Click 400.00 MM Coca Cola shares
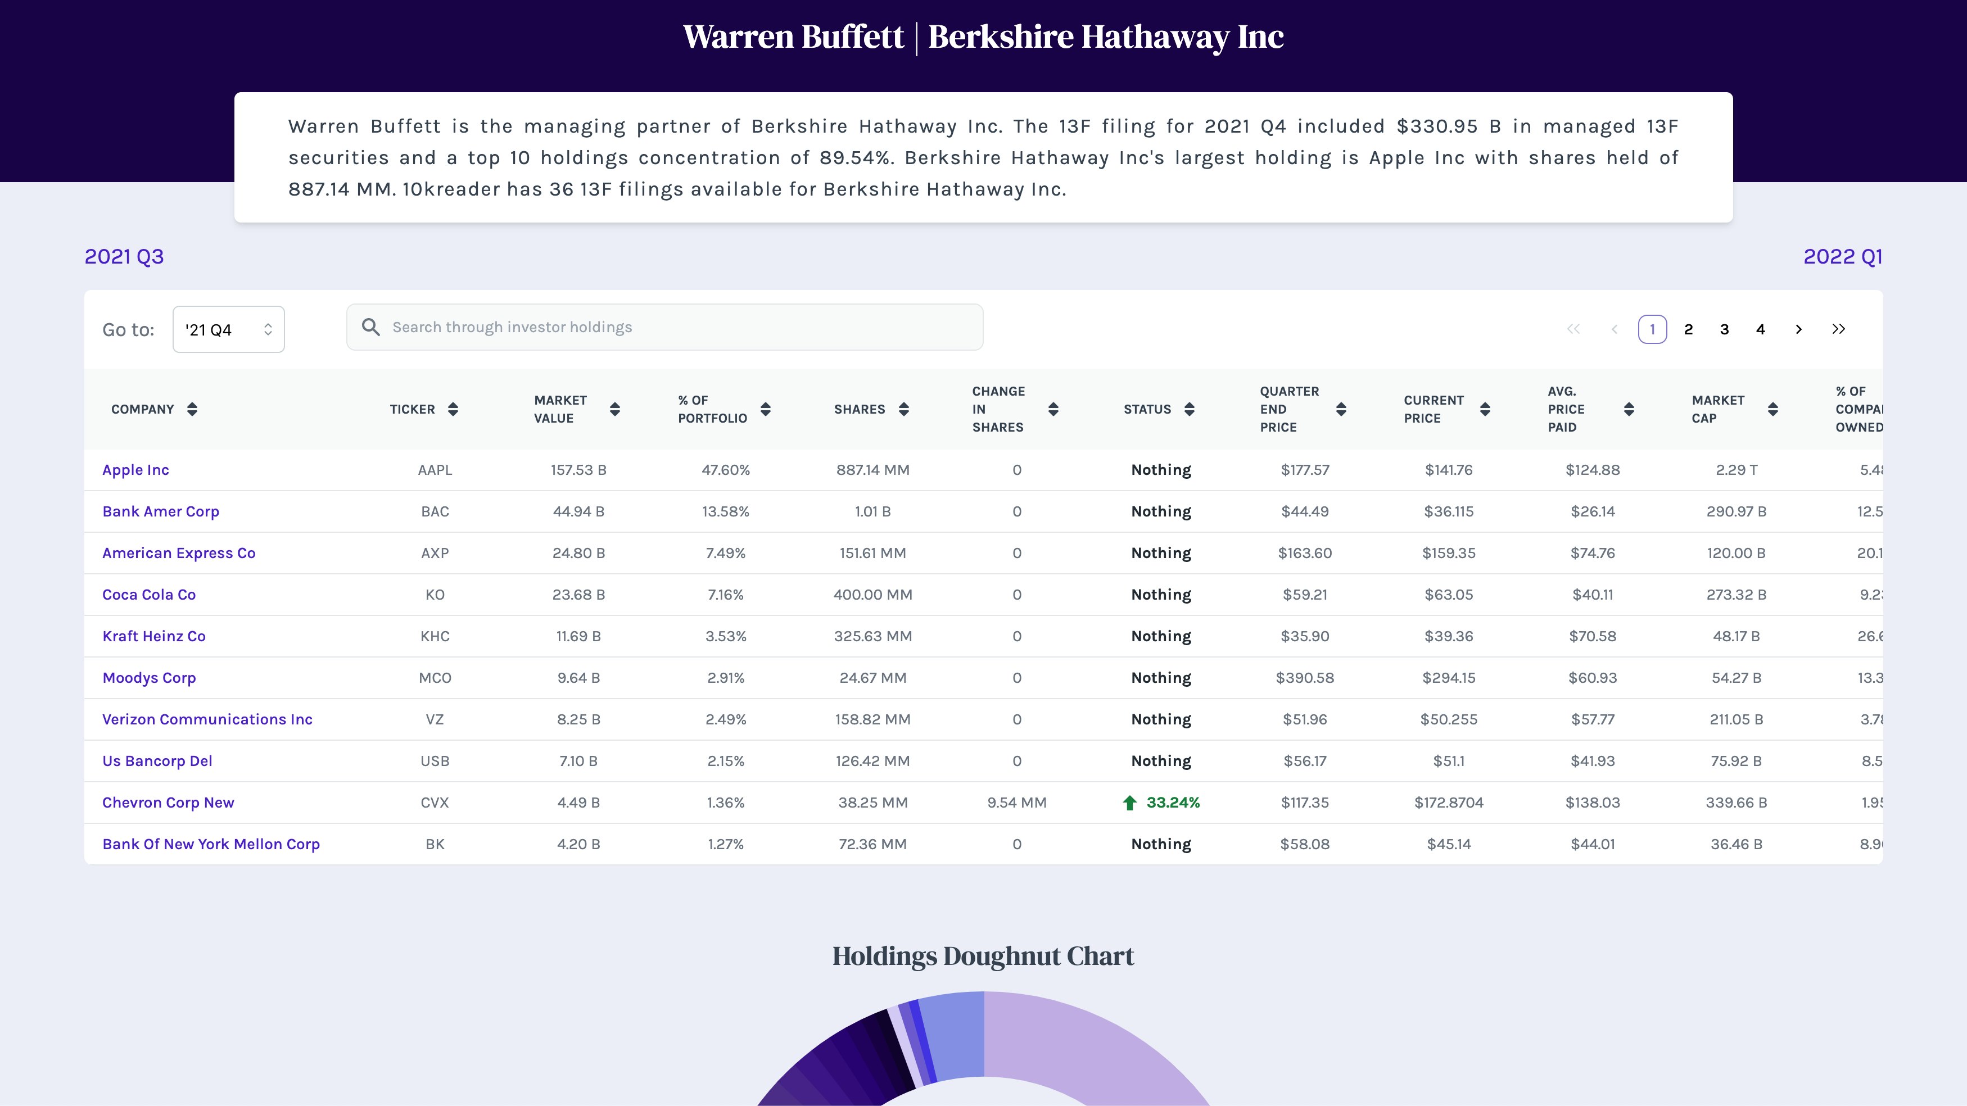Viewport: 1967px width, 1106px height. (x=873, y=595)
